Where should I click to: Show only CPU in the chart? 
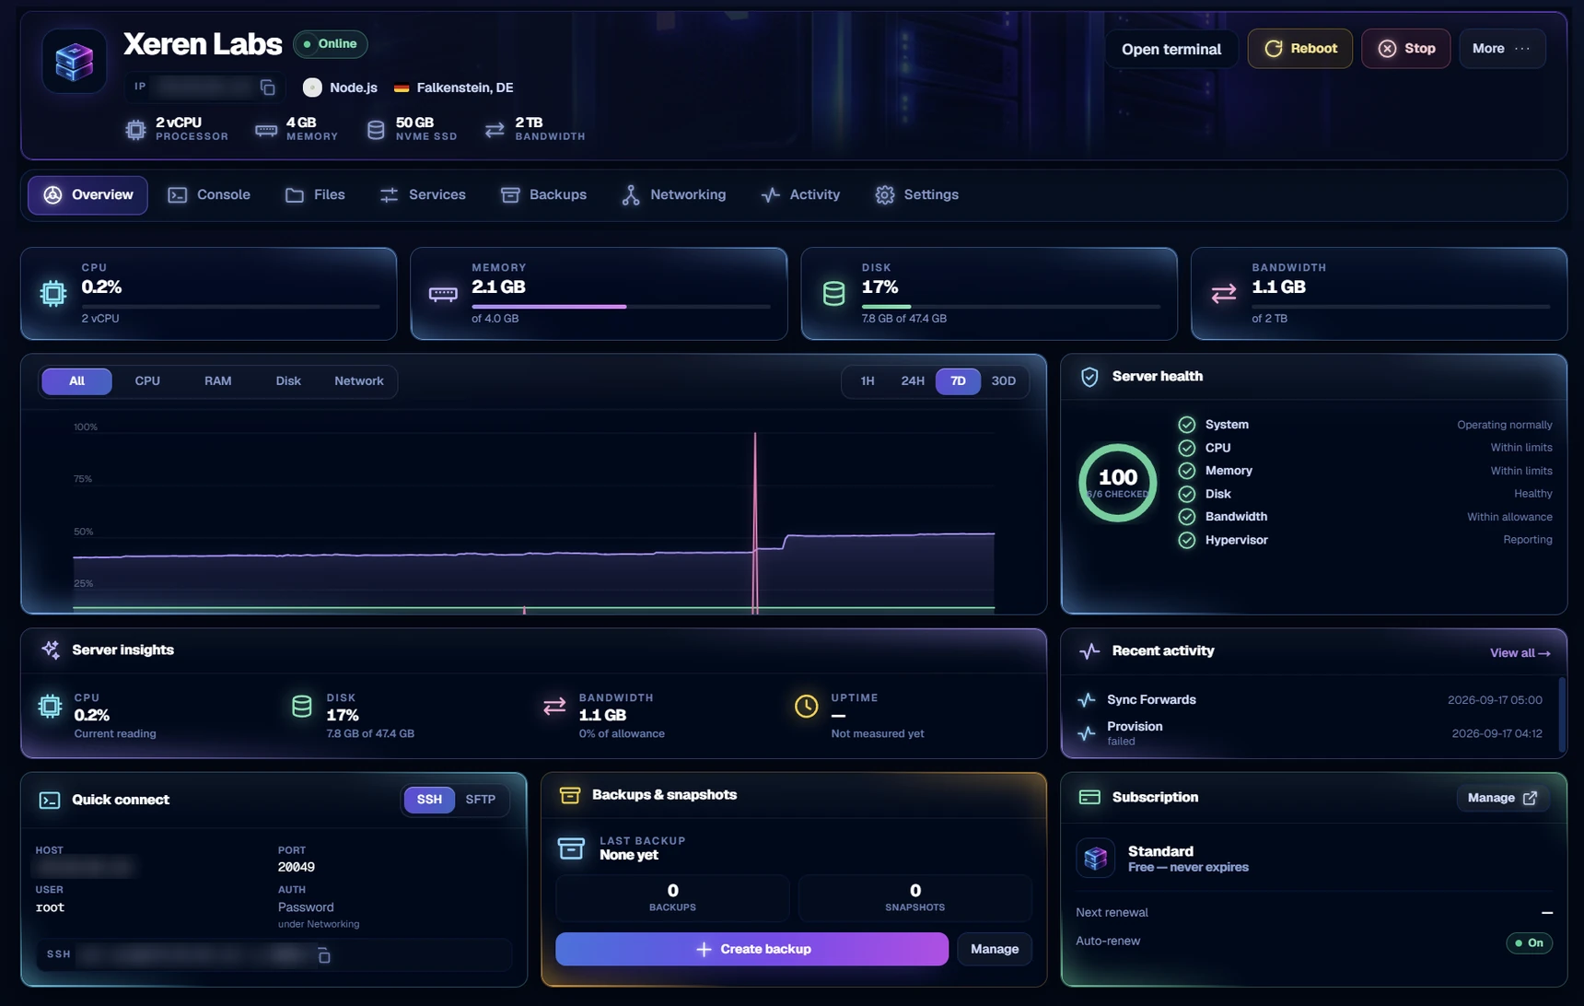coord(147,381)
